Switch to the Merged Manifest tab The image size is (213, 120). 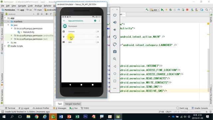click(73, 104)
